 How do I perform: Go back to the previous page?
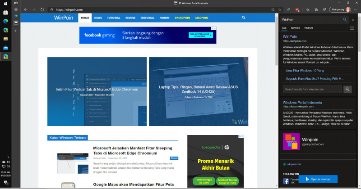click(x=26, y=9)
